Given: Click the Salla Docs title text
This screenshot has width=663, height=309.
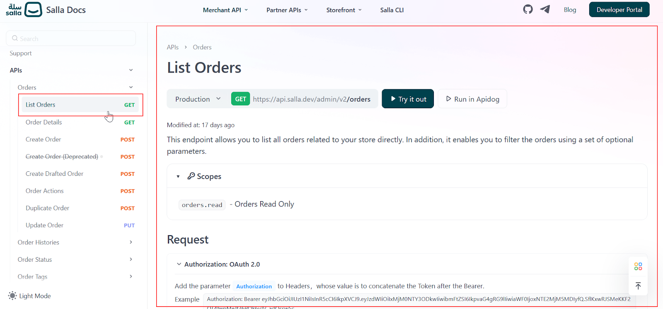Looking at the screenshot, I should pos(66,10).
